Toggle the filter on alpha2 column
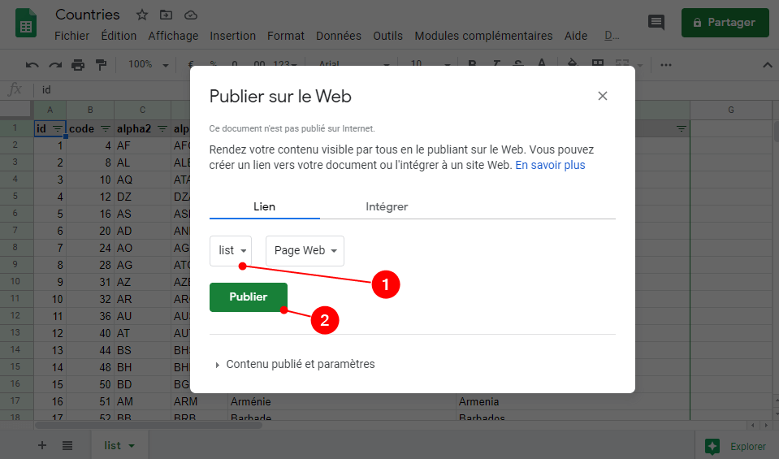779x459 pixels. (162, 129)
